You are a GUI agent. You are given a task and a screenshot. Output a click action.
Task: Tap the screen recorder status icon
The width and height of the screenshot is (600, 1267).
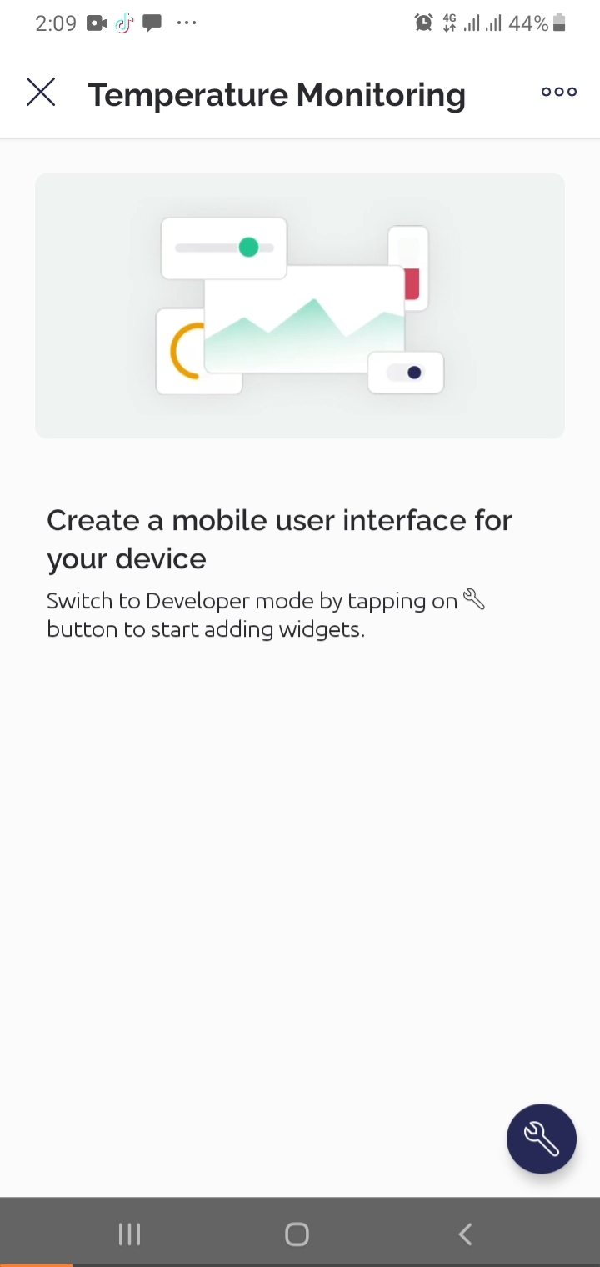point(97,23)
